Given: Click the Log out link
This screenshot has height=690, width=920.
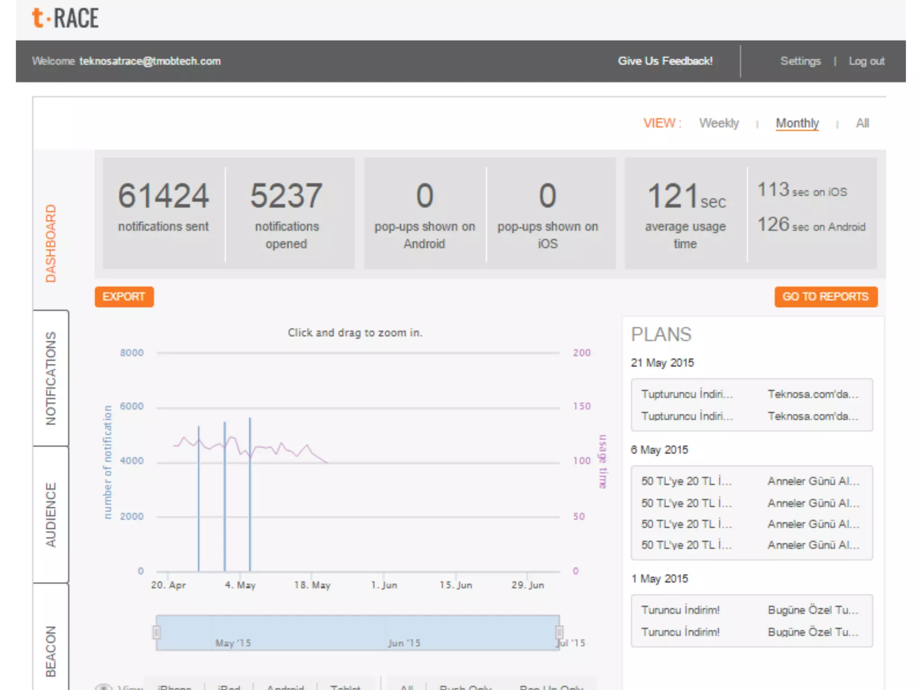Looking at the screenshot, I should click(x=866, y=61).
